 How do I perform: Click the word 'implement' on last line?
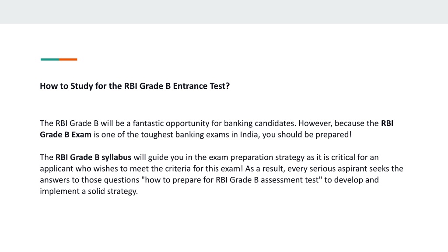(59, 192)
